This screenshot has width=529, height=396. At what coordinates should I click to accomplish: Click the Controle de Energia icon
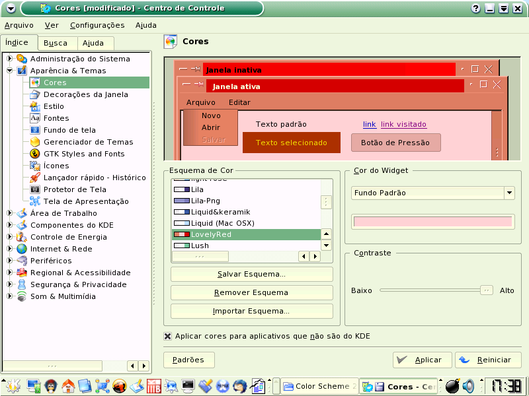(22, 237)
